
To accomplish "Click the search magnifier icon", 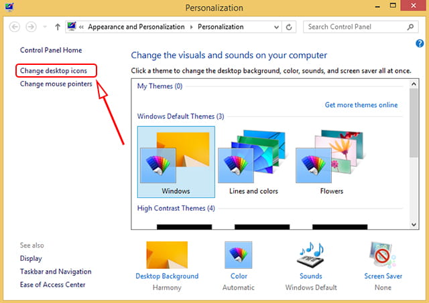I will click(410, 27).
